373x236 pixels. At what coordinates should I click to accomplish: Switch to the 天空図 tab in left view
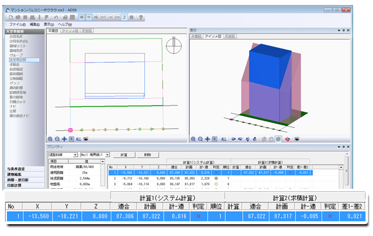[x=86, y=31]
